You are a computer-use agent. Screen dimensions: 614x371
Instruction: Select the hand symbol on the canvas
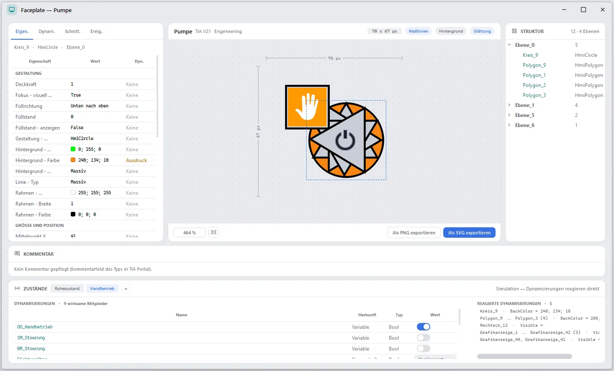[x=307, y=107]
